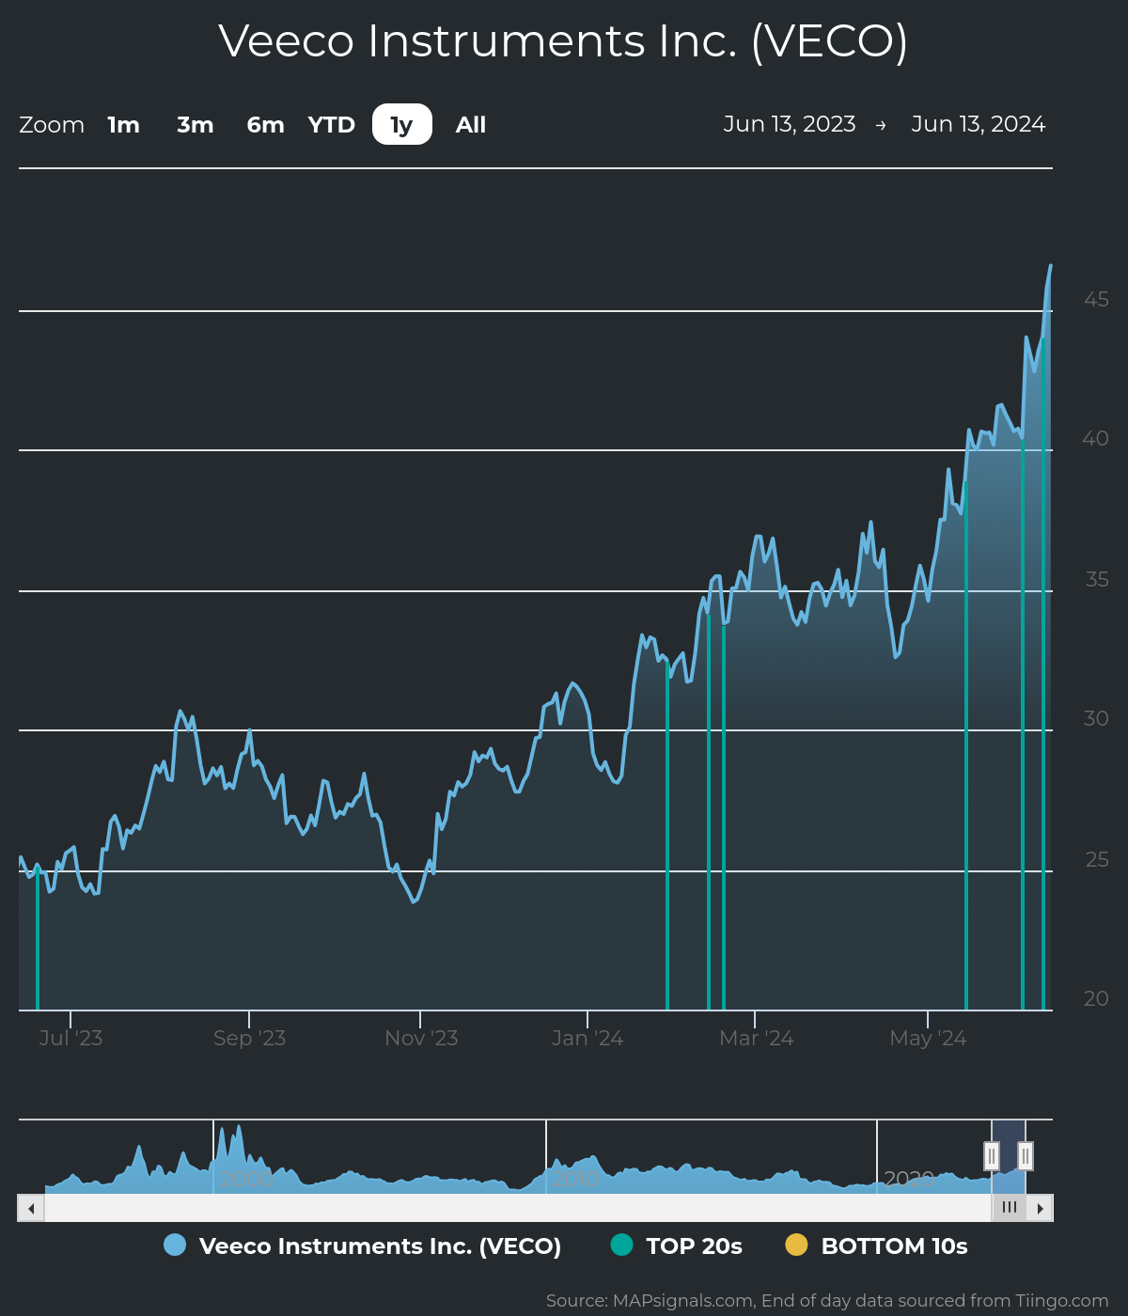Screen dimensions: 1128x1316
Task: Click the yellow BOTTOM 10s legend marker
Action: click(796, 1245)
